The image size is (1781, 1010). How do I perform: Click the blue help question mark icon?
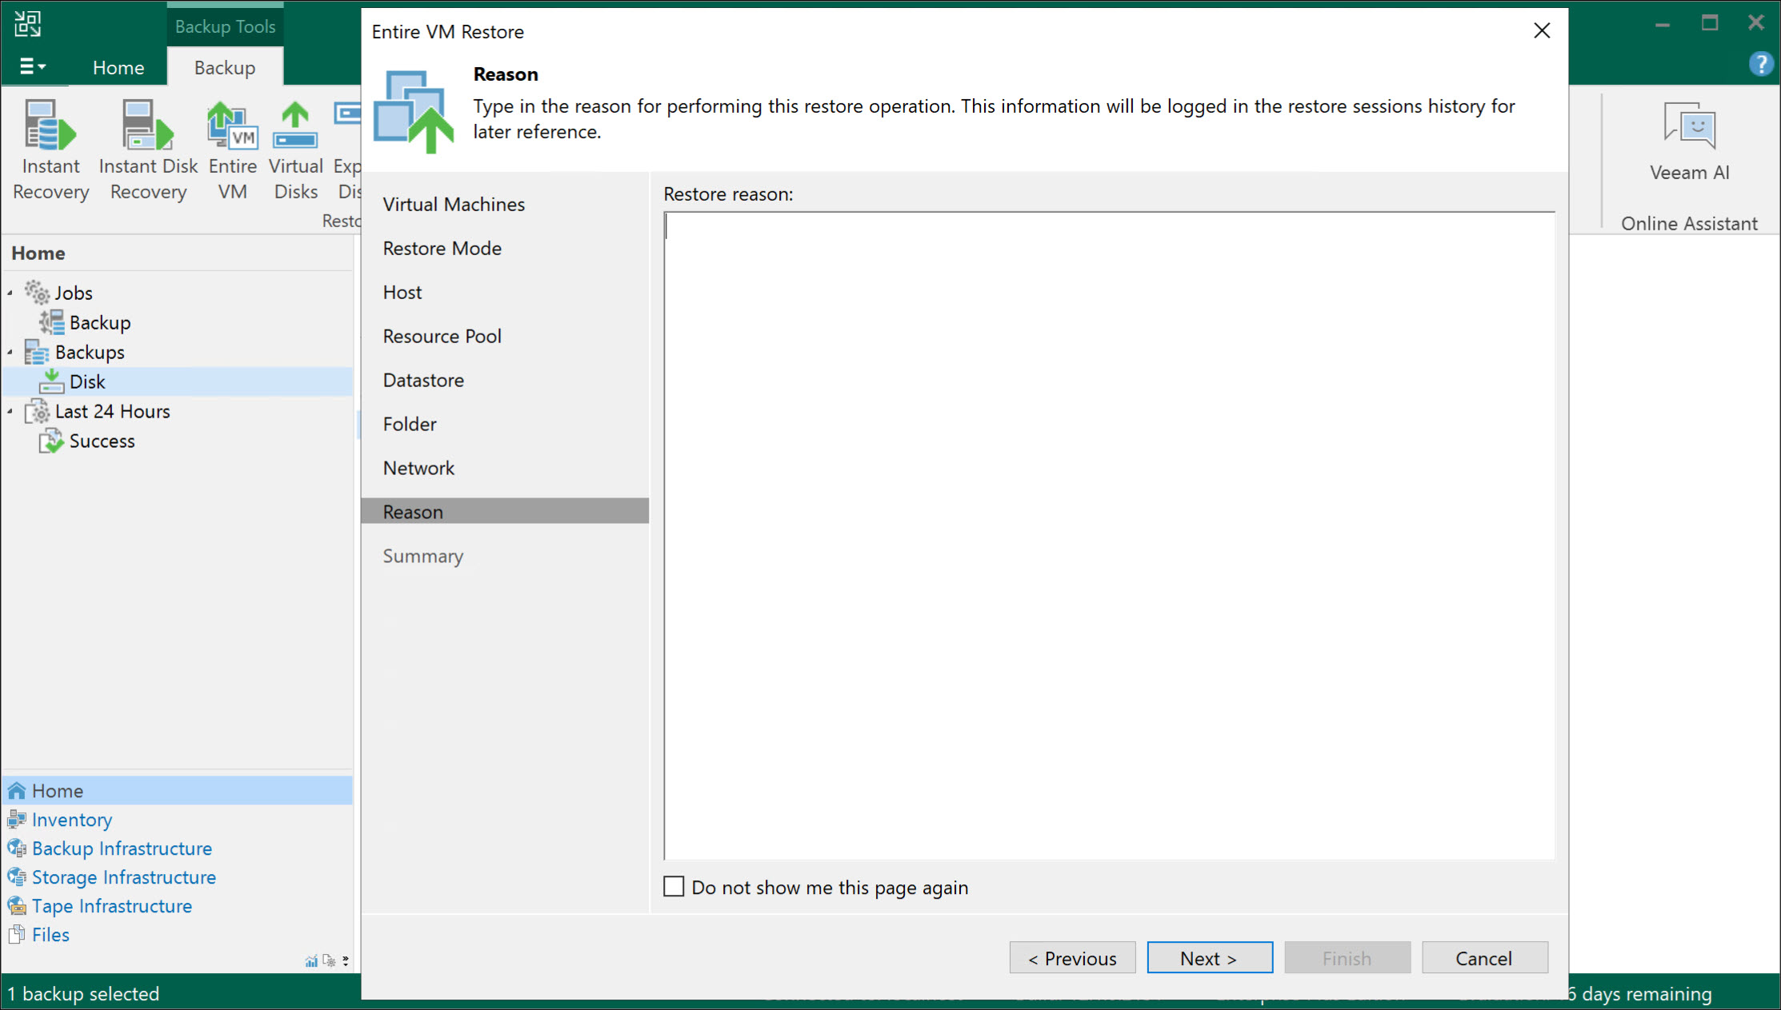pos(1760,64)
